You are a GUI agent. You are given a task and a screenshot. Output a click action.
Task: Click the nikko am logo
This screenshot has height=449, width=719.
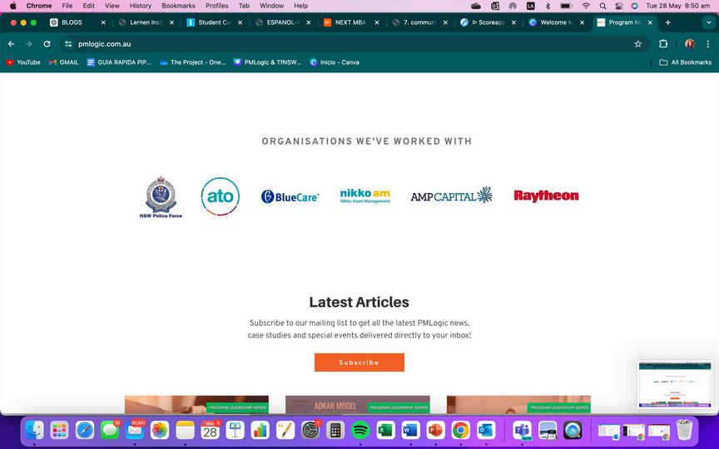pyautogui.click(x=365, y=195)
